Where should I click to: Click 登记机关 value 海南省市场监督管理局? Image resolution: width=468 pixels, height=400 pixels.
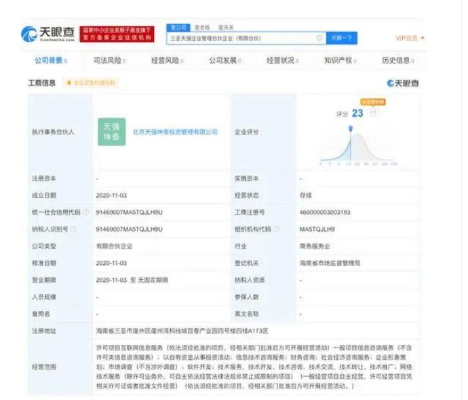tap(330, 263)
